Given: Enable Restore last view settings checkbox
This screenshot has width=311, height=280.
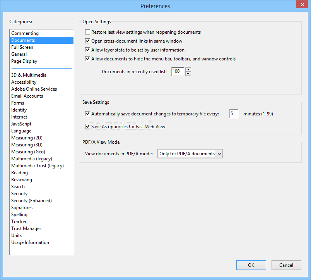Looking at the screenshot, I should tap(87, 32).
